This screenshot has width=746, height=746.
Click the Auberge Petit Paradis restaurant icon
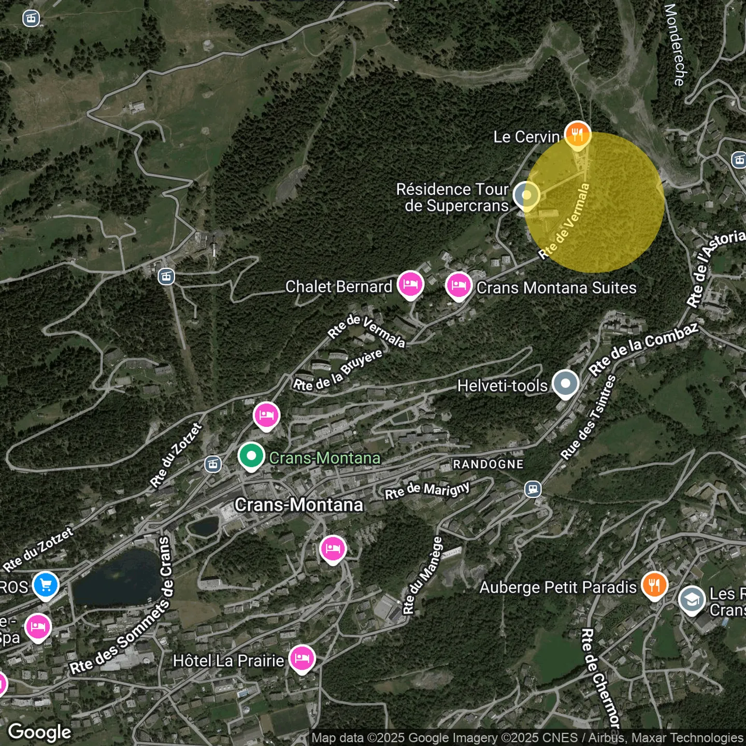(654, 585)
